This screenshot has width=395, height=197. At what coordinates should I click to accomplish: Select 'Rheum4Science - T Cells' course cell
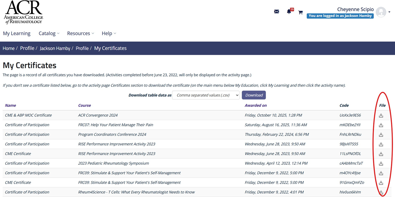coord(136,192)
